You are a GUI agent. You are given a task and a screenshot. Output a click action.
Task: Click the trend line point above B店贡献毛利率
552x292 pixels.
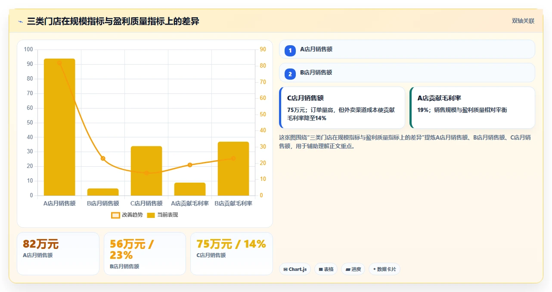click(233, 158)
